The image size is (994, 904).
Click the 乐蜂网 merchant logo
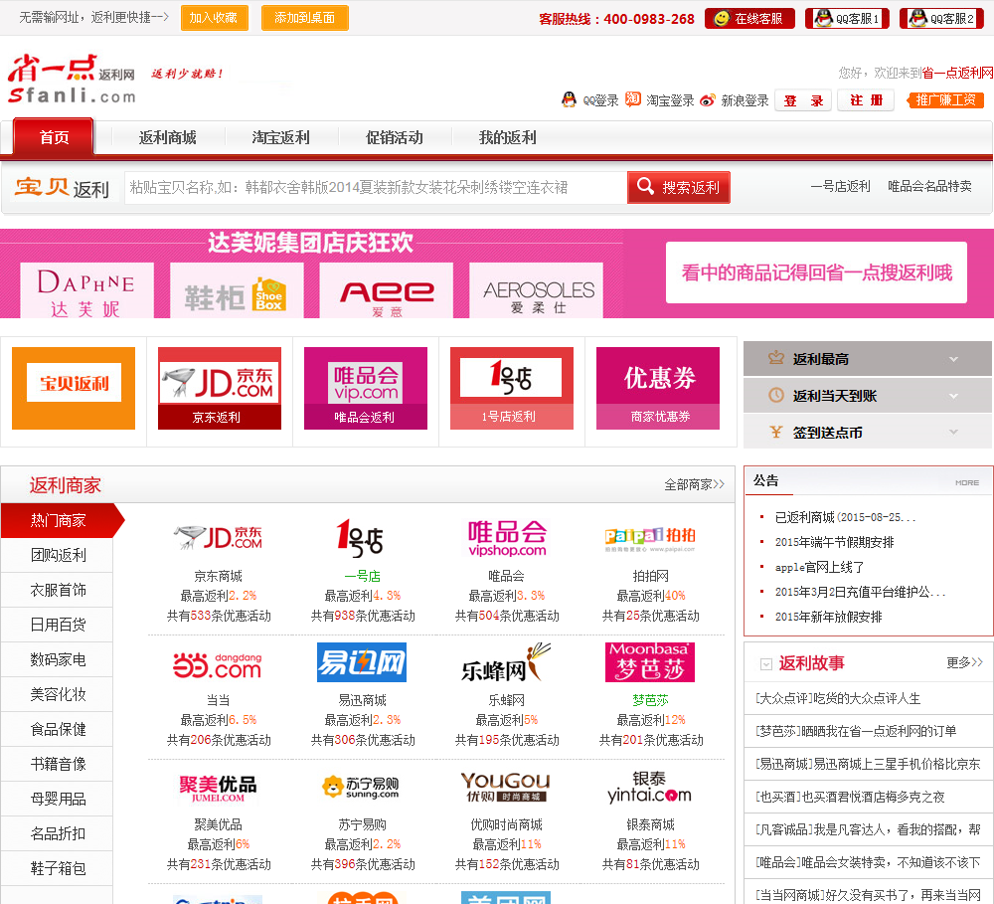click(x=506, y=663)
